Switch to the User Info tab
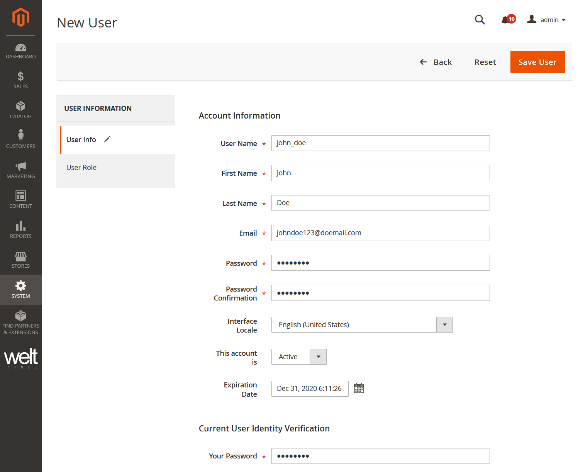 (117, 140)
